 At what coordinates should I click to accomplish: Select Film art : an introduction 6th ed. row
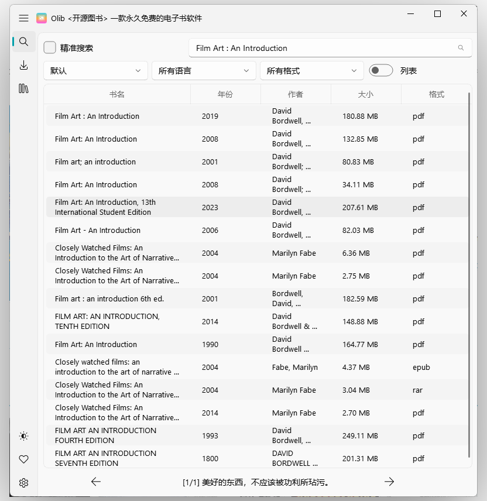point(257,298)
